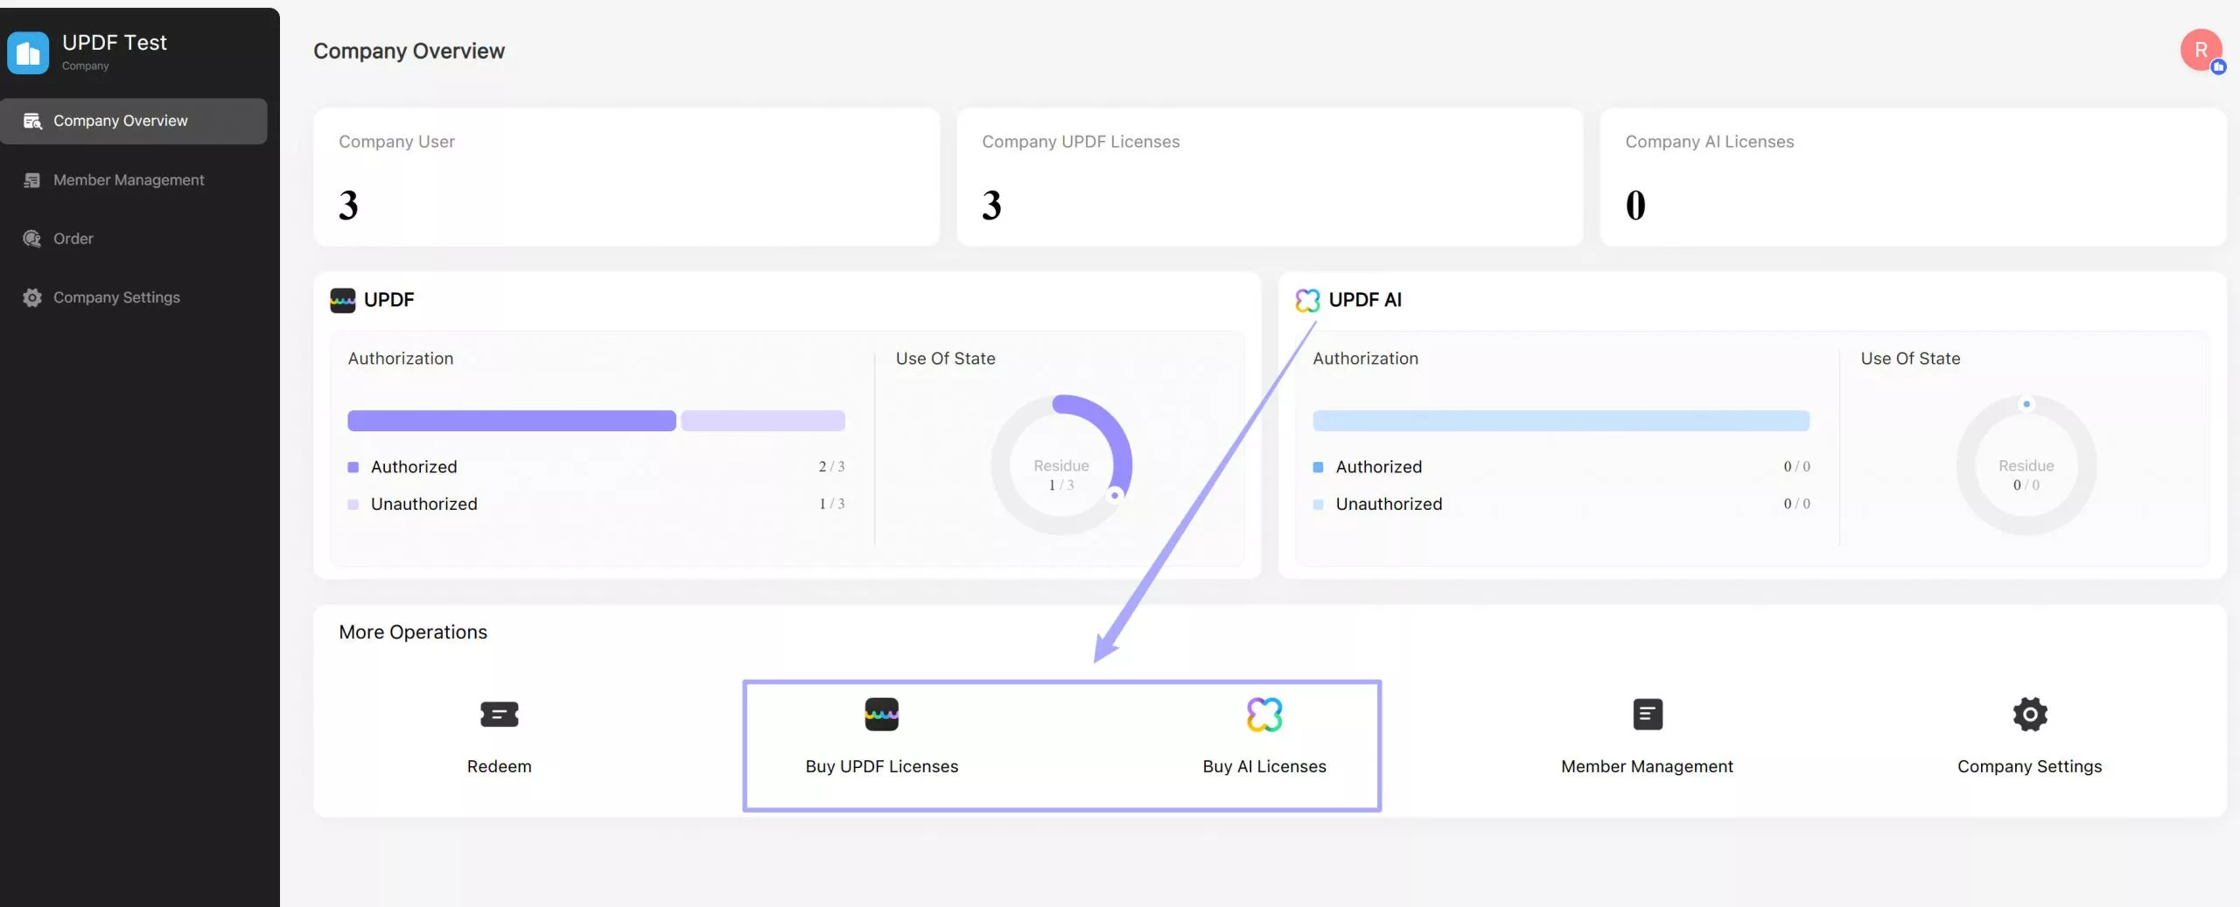
Task: Click the Buy UPDF Licenses icon
Action: click(881, 714)
